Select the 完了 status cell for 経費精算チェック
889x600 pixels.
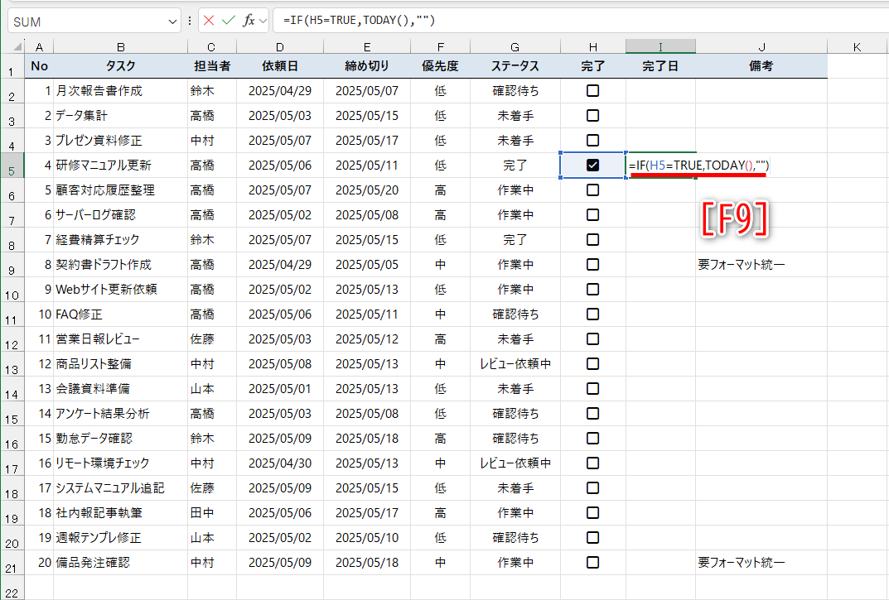[515, 240]
